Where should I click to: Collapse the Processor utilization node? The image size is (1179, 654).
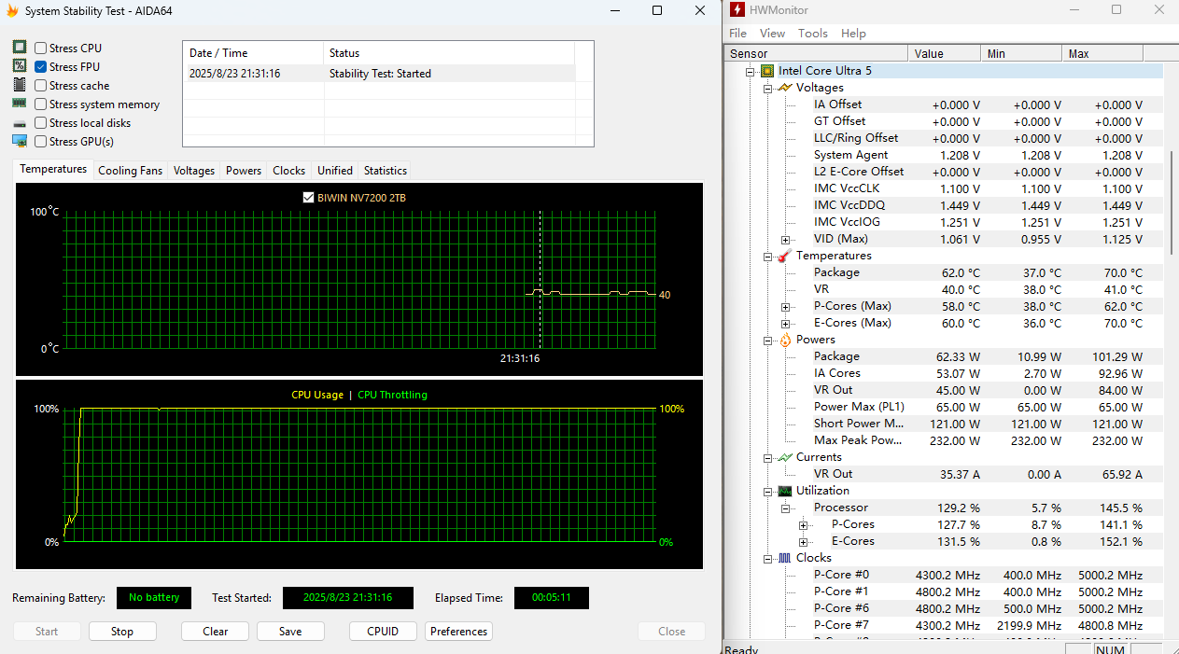(786, 508)
